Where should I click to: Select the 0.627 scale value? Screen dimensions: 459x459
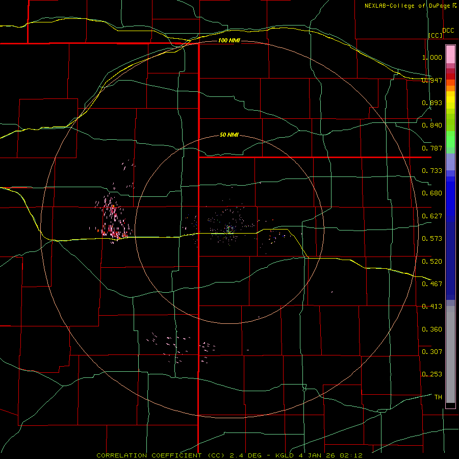pyautogui.click(x=432, y=216)
